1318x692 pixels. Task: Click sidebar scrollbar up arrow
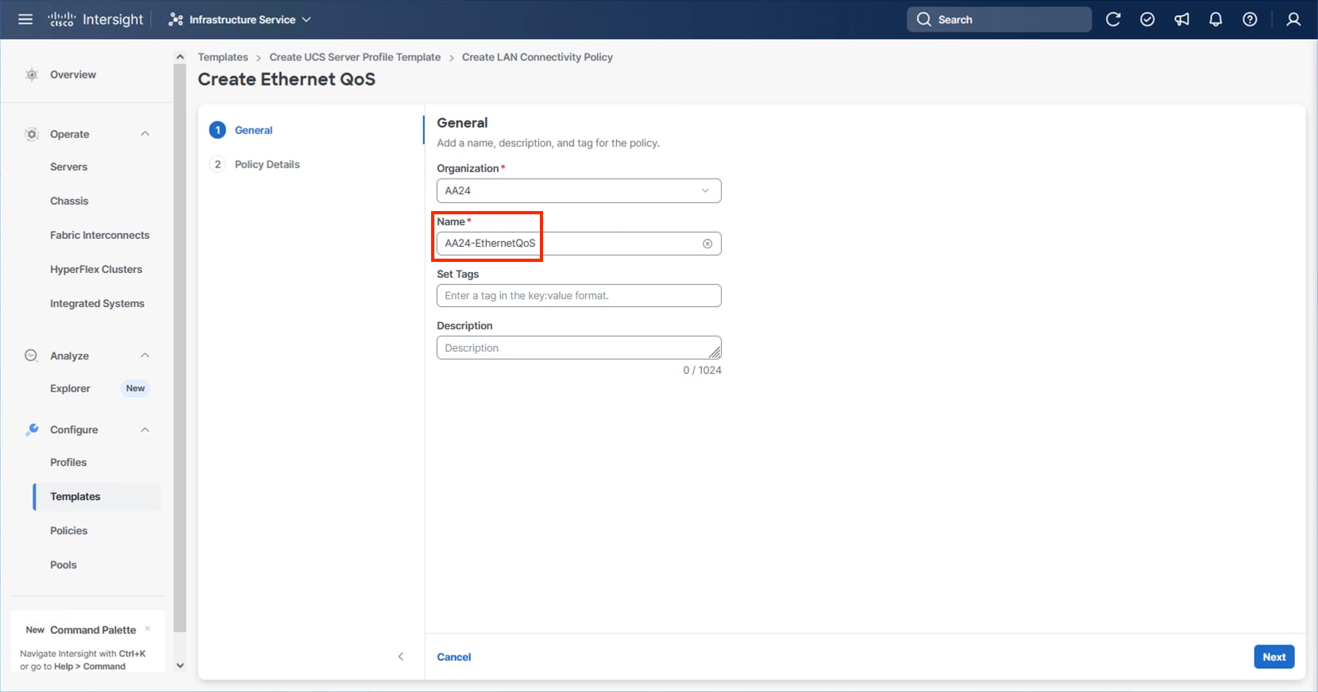(179, 57)
